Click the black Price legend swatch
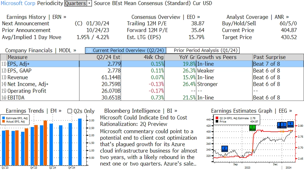Image resolution: width=304 pixels, height=170 pixels. click(x=217, y=122)
